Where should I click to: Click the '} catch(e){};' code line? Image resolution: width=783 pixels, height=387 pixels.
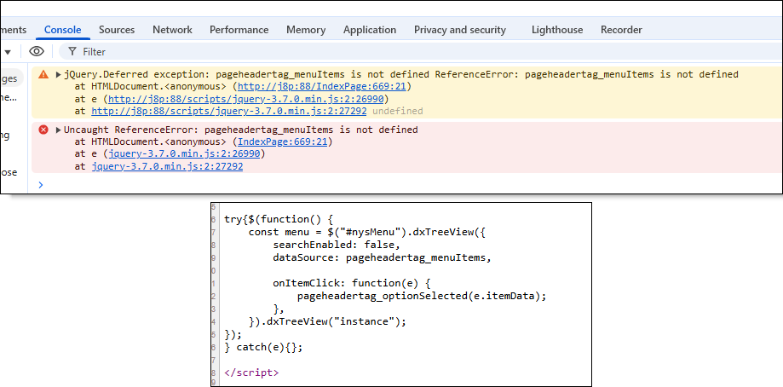(x=263, y=347)
